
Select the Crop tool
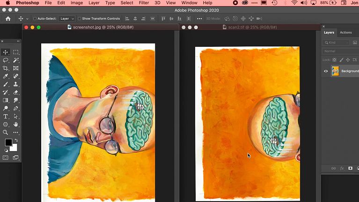coord(6,68)
